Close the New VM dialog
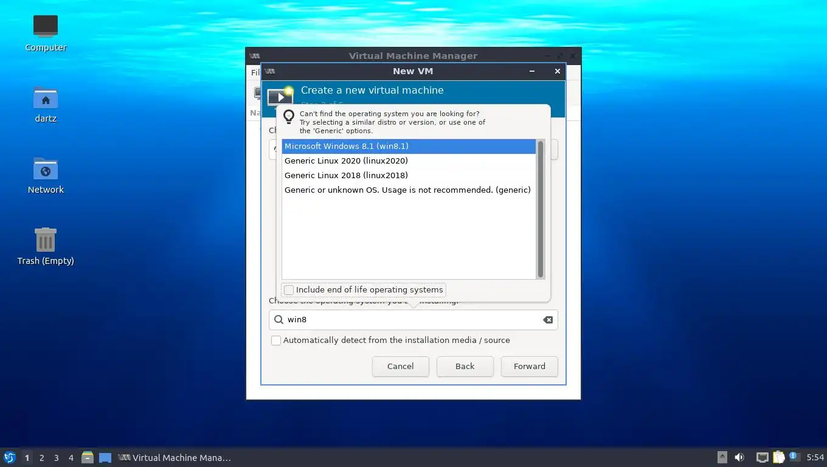This screenshot has height=467, width=827. (x=557, y=71)
